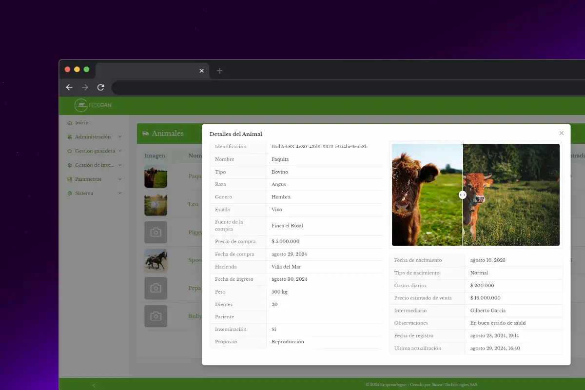Image resolution: width=585 pixels, height=390 pixels.
Task: Open the Inicio menu item
Action: (x=82, y=123)
